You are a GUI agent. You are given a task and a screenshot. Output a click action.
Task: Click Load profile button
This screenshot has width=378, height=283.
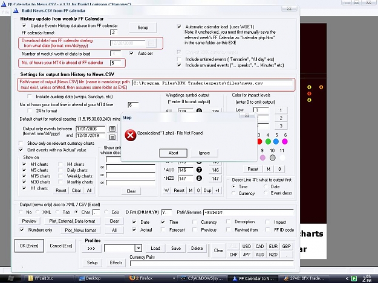coord(155,248)
